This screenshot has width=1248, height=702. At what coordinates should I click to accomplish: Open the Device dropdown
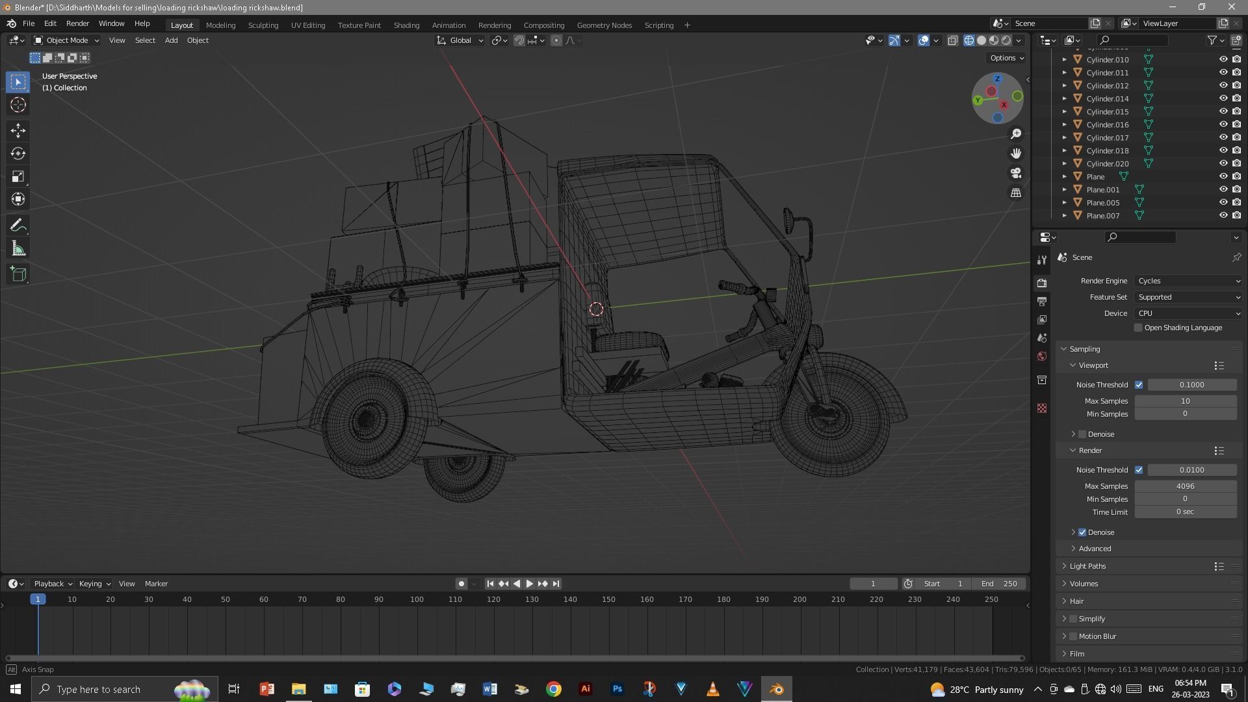pos(1188,313)
